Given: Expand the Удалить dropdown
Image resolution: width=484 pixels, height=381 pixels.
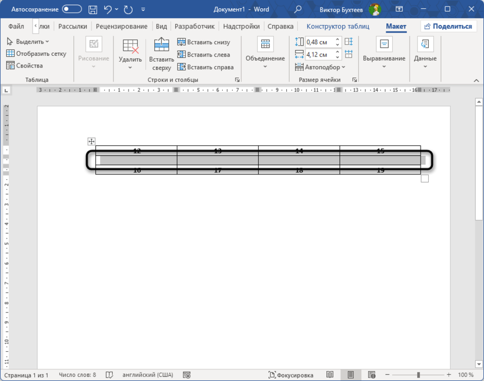Looking at the screenshot, I should pos(130,67).
